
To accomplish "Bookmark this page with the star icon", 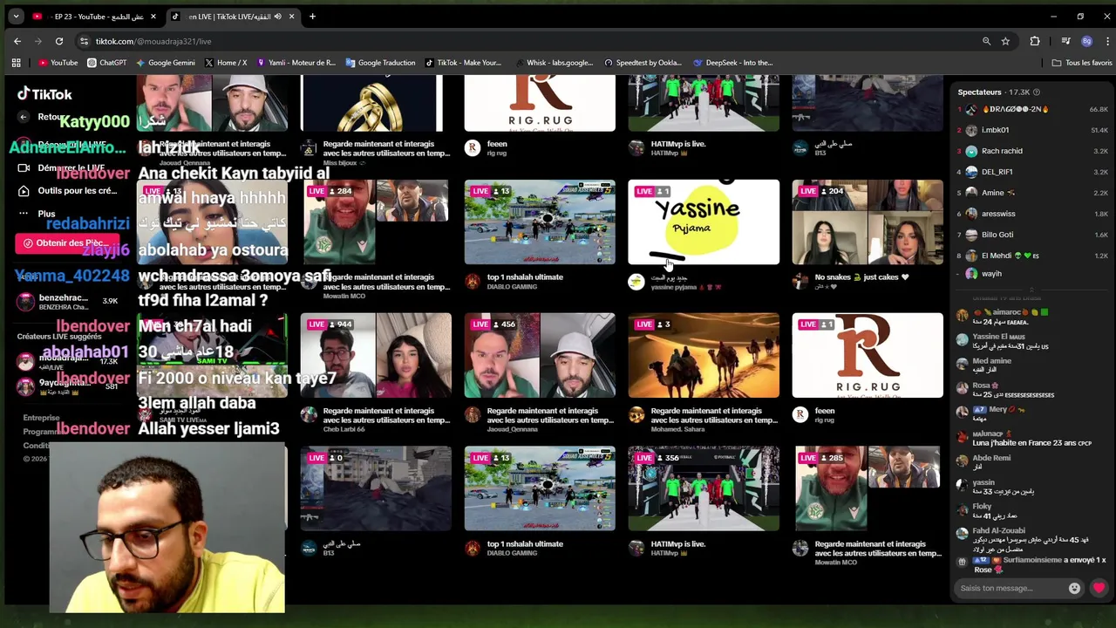I will coord(1005,41).
